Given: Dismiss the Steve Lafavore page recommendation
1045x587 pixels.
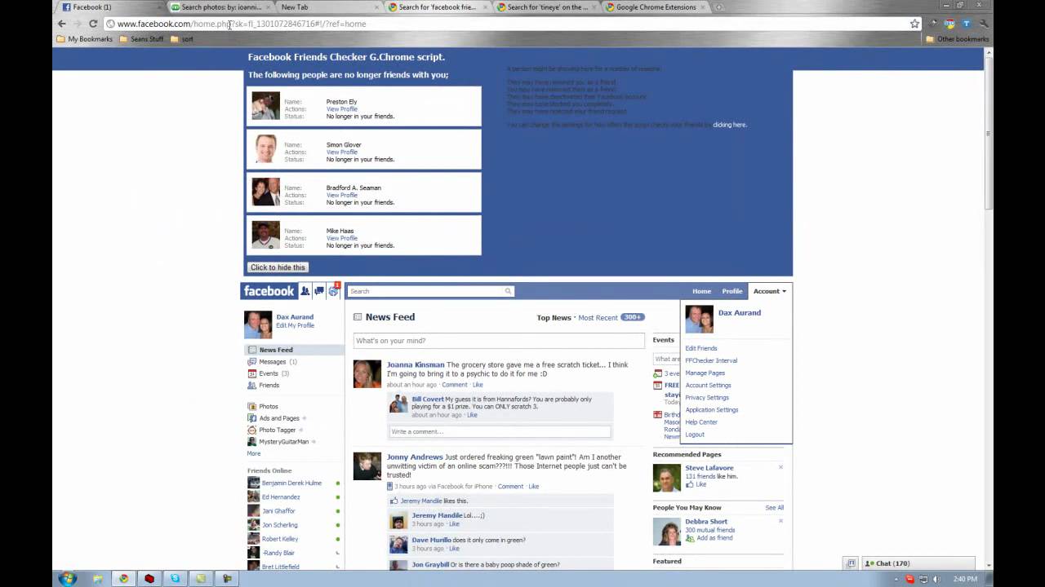Looking at the screenshot, I should point(780,467).
